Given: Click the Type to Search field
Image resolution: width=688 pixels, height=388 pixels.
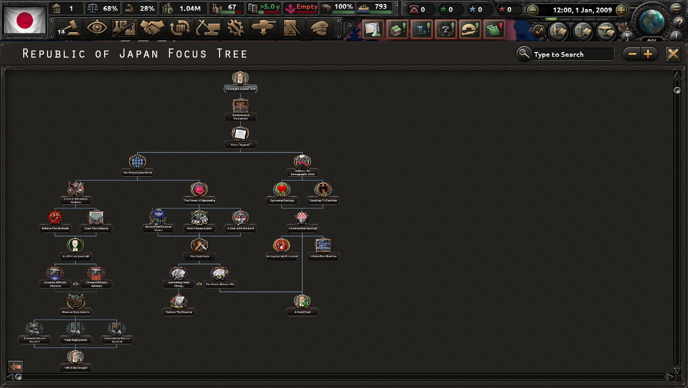Looking at the screenshot, I should coord(573,54).
